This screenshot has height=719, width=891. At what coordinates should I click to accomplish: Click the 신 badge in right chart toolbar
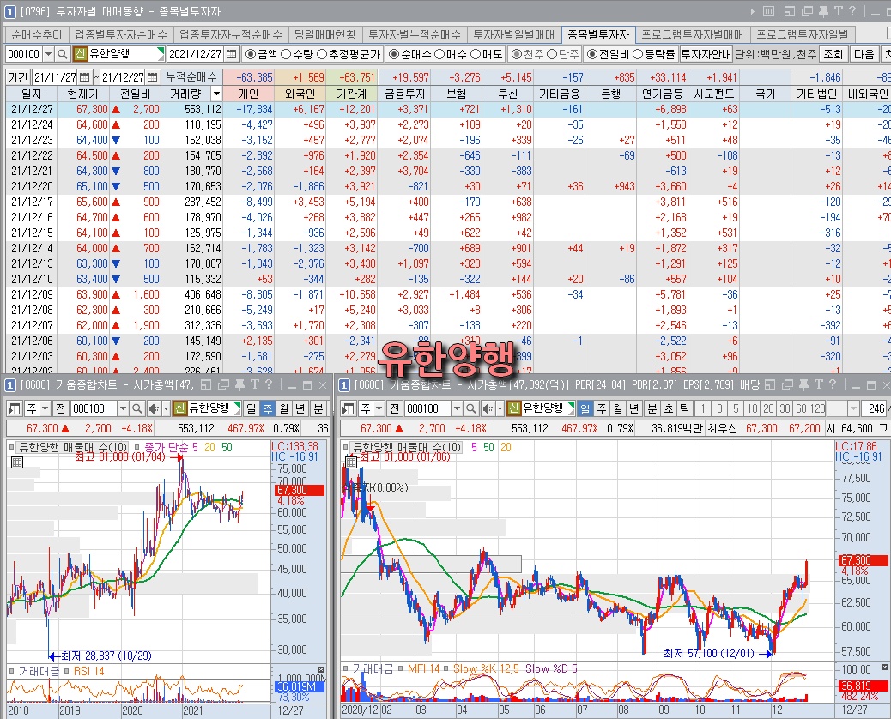[x=513, y=408]
